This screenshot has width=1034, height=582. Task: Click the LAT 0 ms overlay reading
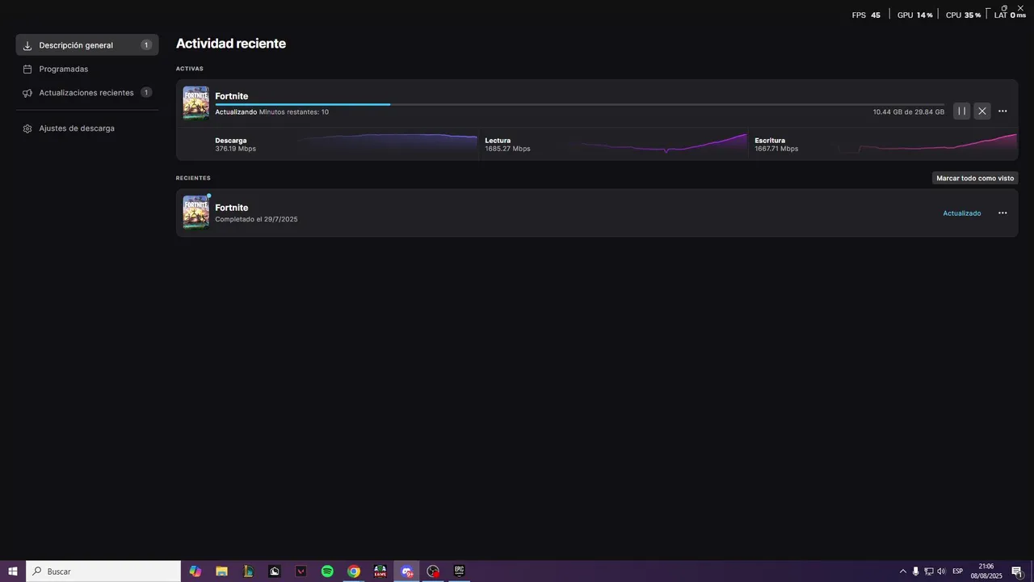coord(1010,15)
